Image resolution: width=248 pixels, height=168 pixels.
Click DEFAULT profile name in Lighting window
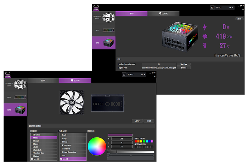(130, 74)
